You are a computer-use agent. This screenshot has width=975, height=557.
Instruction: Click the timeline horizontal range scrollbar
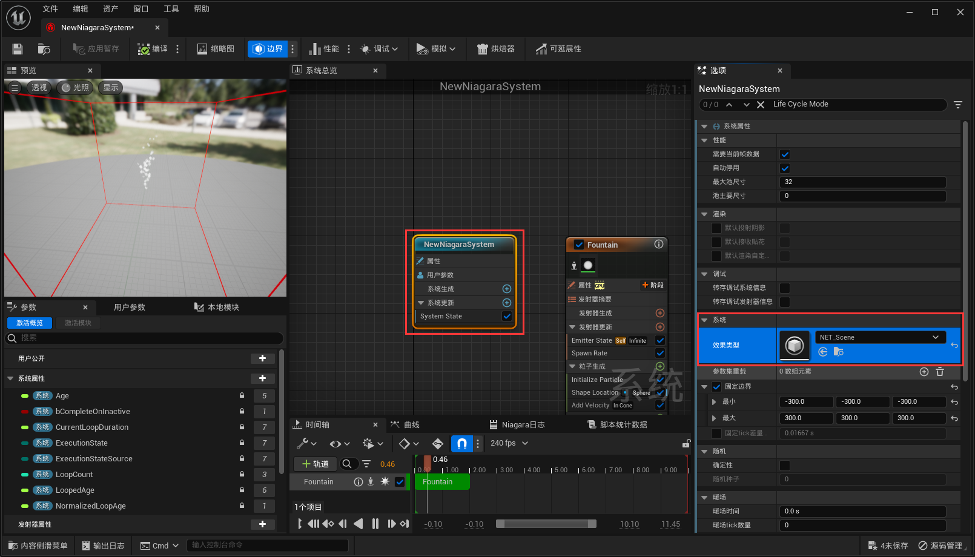point(546,524)
